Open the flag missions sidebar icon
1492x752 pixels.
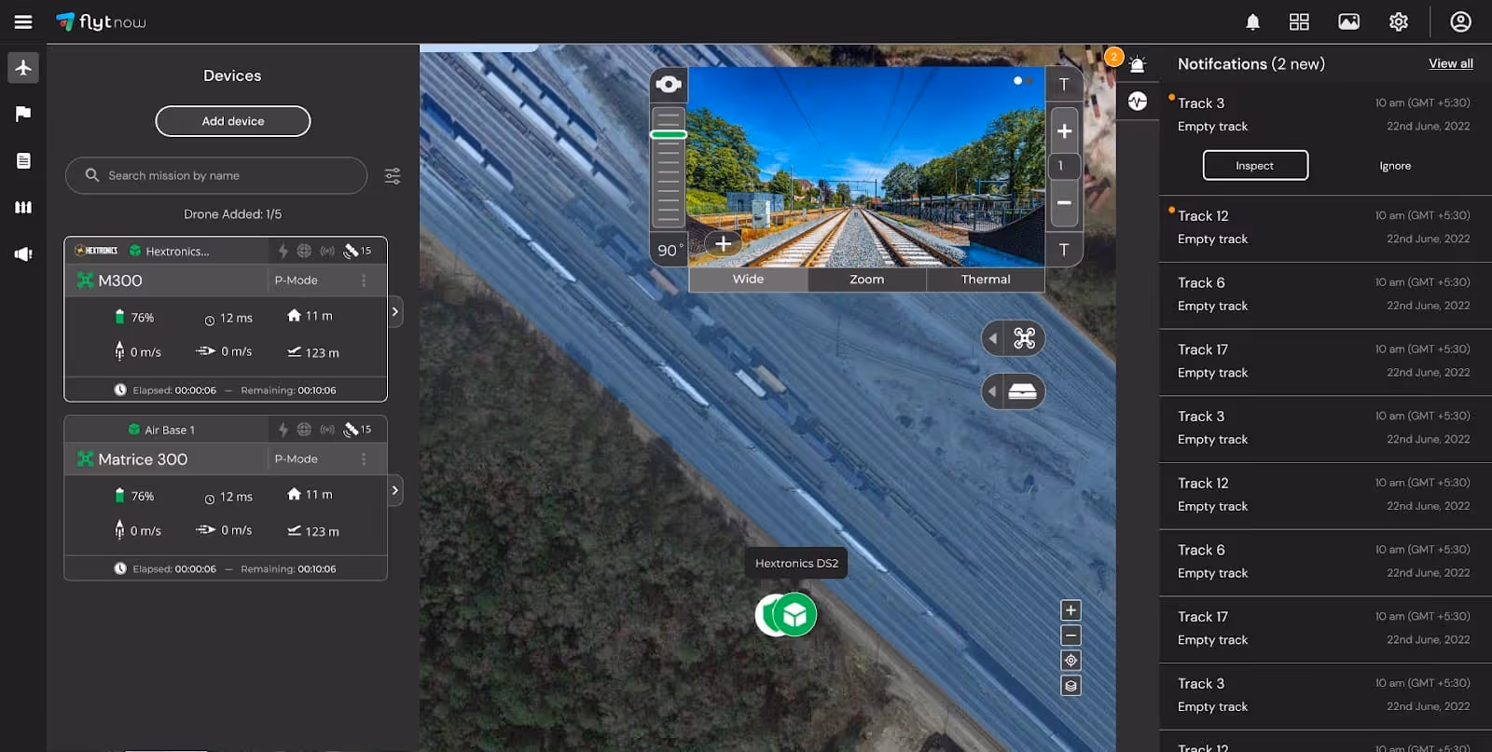[23, 114]
